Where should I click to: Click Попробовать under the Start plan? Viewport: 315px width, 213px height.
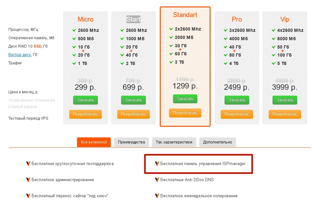pos(133,114)
